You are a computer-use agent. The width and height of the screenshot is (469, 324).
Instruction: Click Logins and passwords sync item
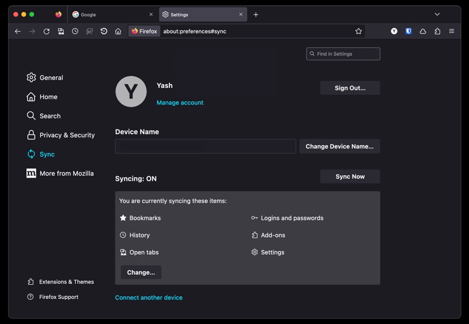287,218
